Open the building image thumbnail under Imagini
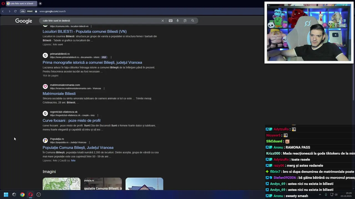The image size is (355, 199). (x=144, y=184)
